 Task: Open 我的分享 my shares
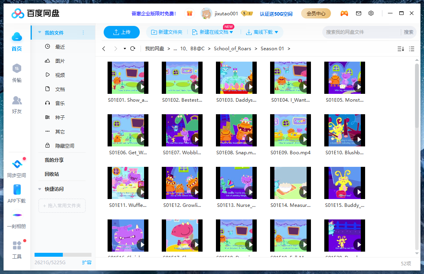click(x=54, y=160)
